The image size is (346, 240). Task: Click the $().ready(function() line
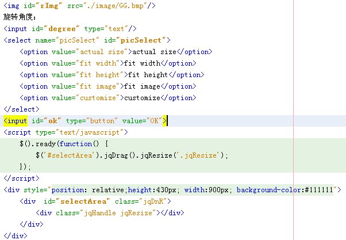pos(64,144)
